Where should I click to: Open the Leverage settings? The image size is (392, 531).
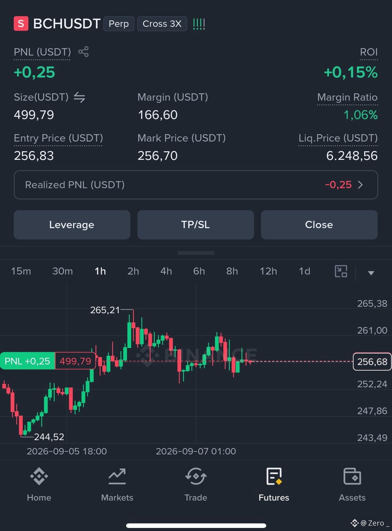pyautogui.click(x=72, y=225)
